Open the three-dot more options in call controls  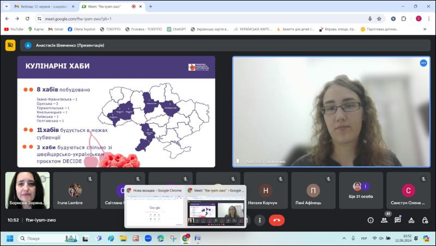point(260,220)
